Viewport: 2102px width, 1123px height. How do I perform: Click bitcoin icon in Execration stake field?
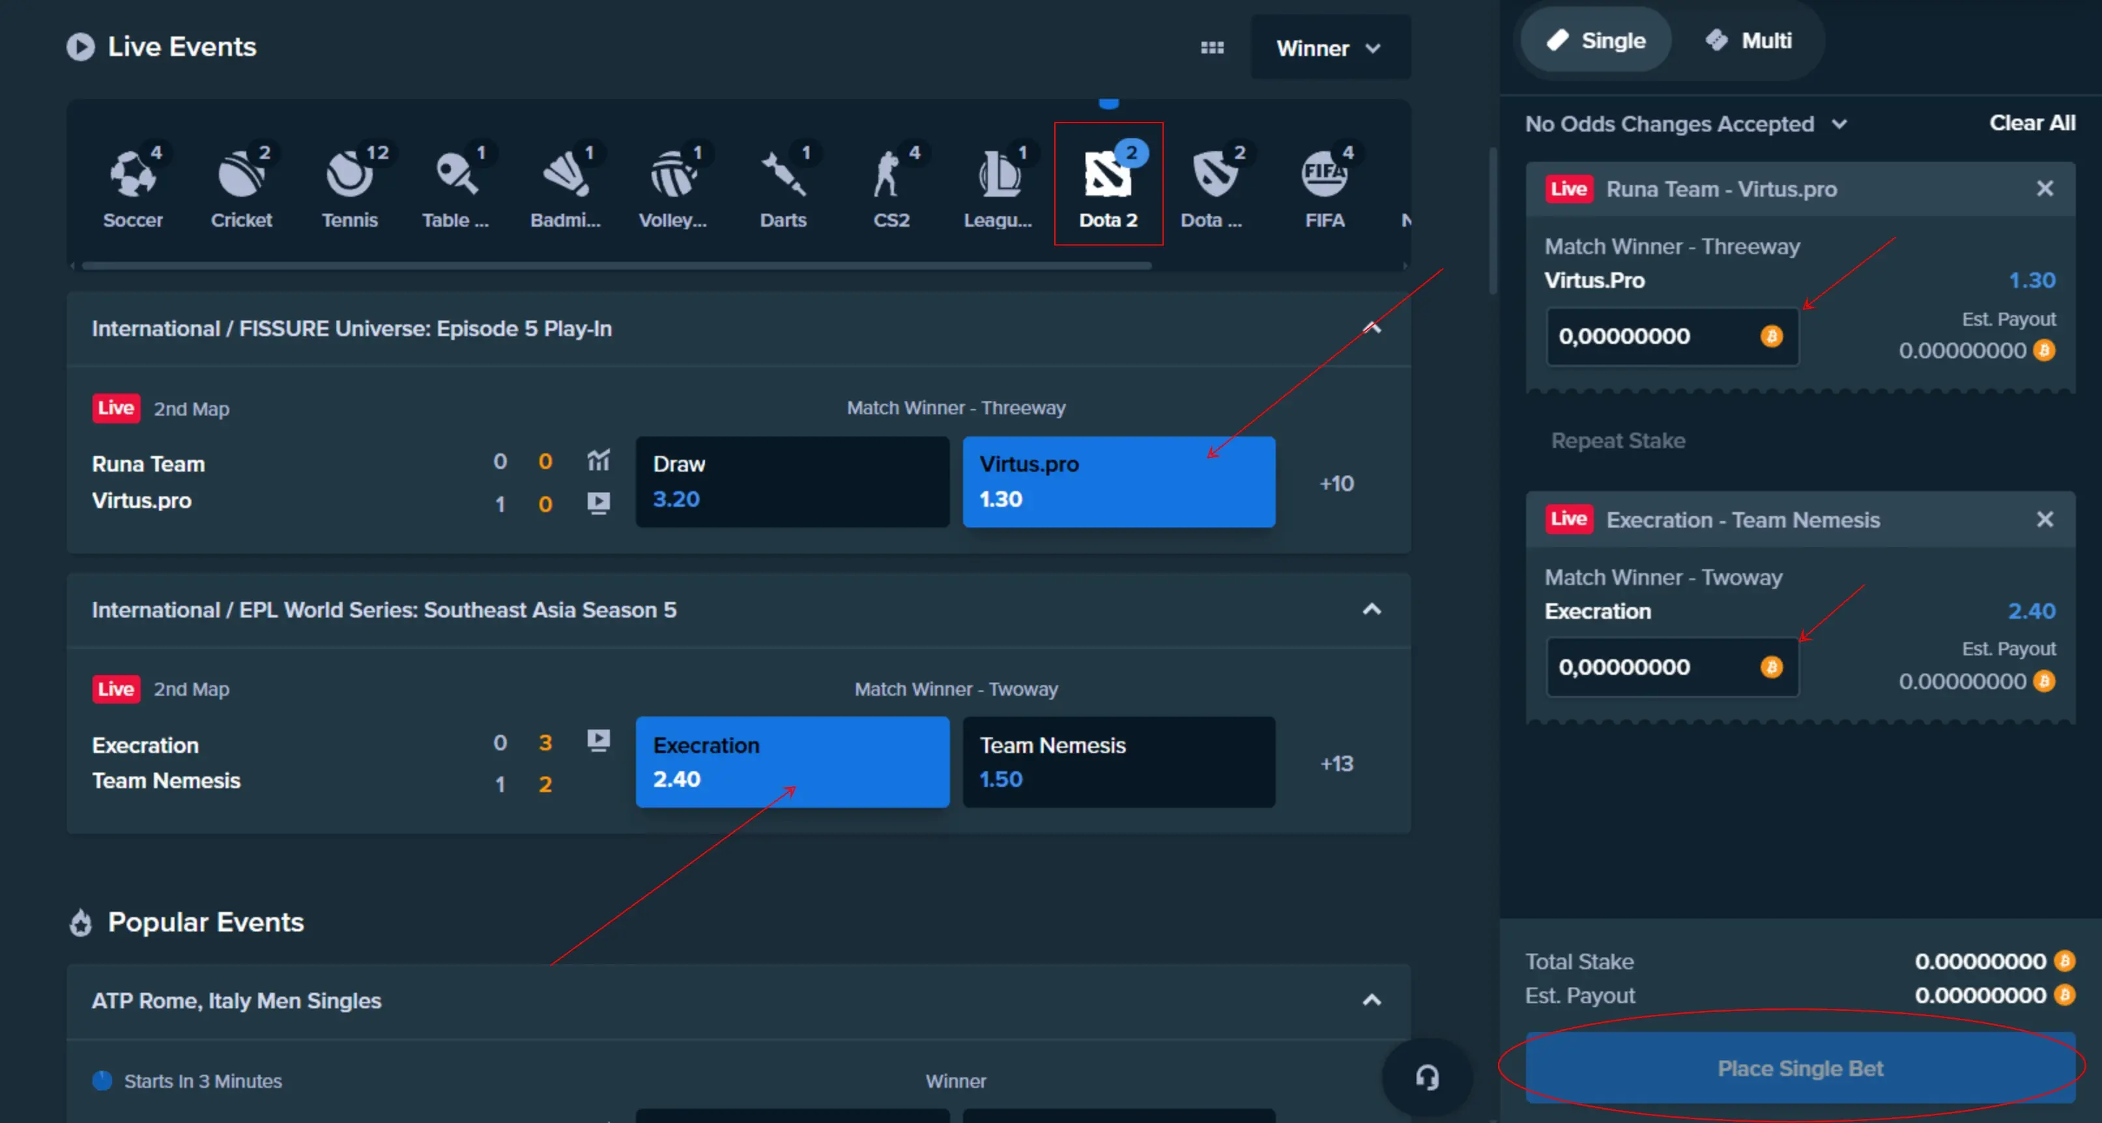coord(1772,667)
